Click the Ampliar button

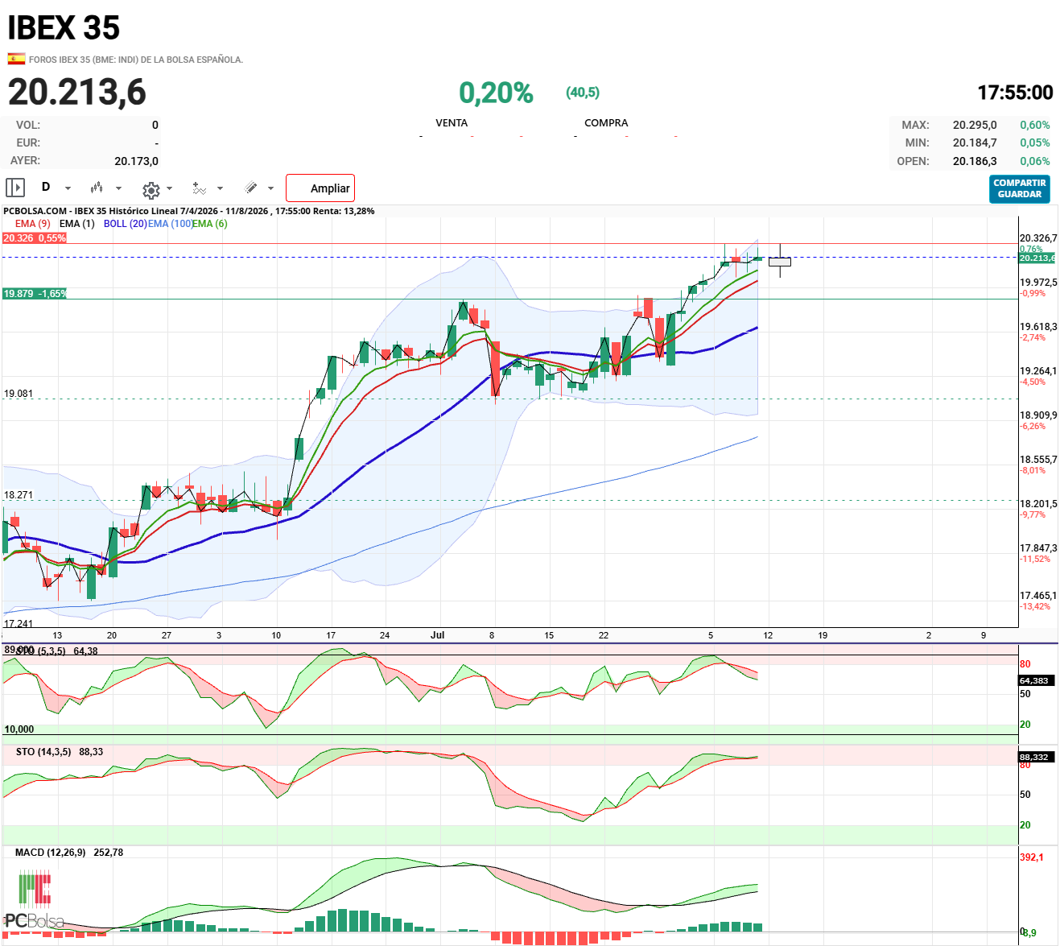(320, 188)
